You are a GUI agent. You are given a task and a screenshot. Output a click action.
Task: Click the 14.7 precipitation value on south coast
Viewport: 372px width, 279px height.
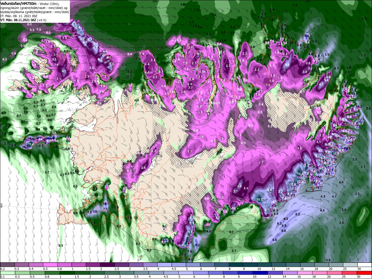(185, 246)
